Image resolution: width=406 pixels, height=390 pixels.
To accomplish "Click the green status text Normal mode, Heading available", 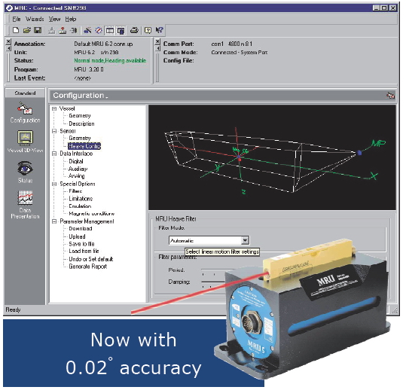I will coord(110,60).
